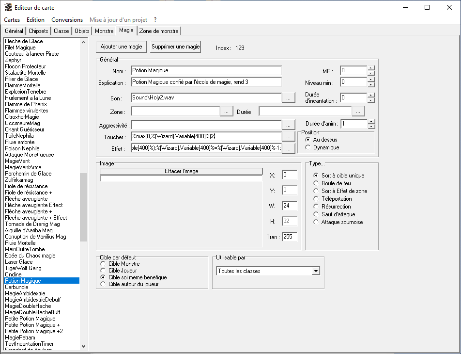The width and height of the screenshot is (461, 354).
Task: Expand the Toutes les classes dropdown
Action: pos(316,271)
